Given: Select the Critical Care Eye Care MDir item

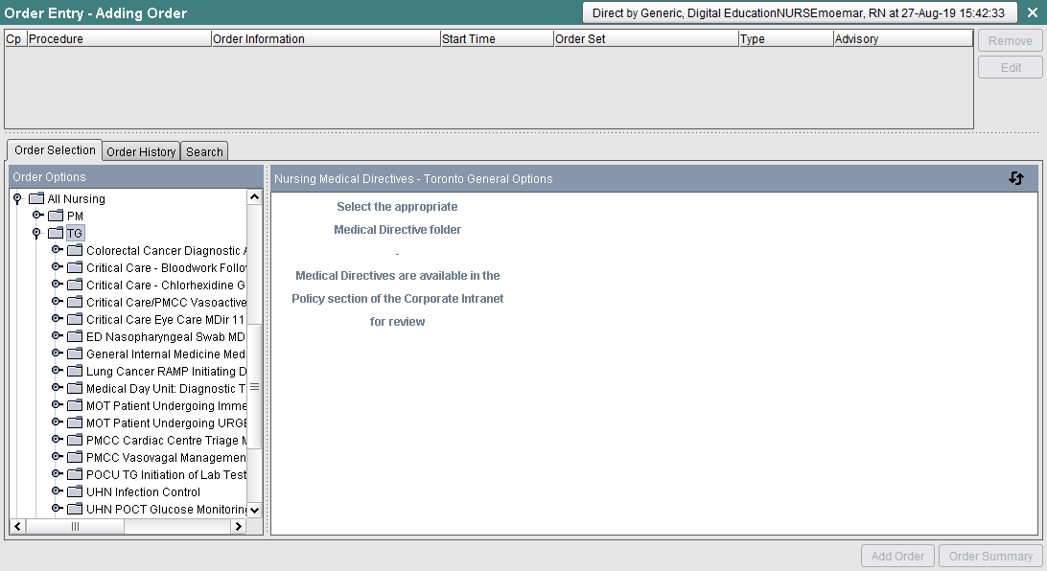Looking at the screenshot, I should click(165, 320).
